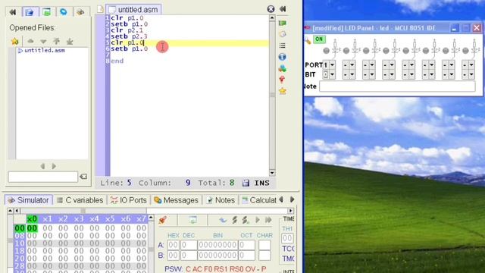Click the bookmark star under Opened Files
This screenshot has height=273, width=485.
pyautogui.click(x=15, y=41)
